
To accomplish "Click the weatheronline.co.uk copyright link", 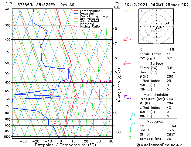I will 159,145.
